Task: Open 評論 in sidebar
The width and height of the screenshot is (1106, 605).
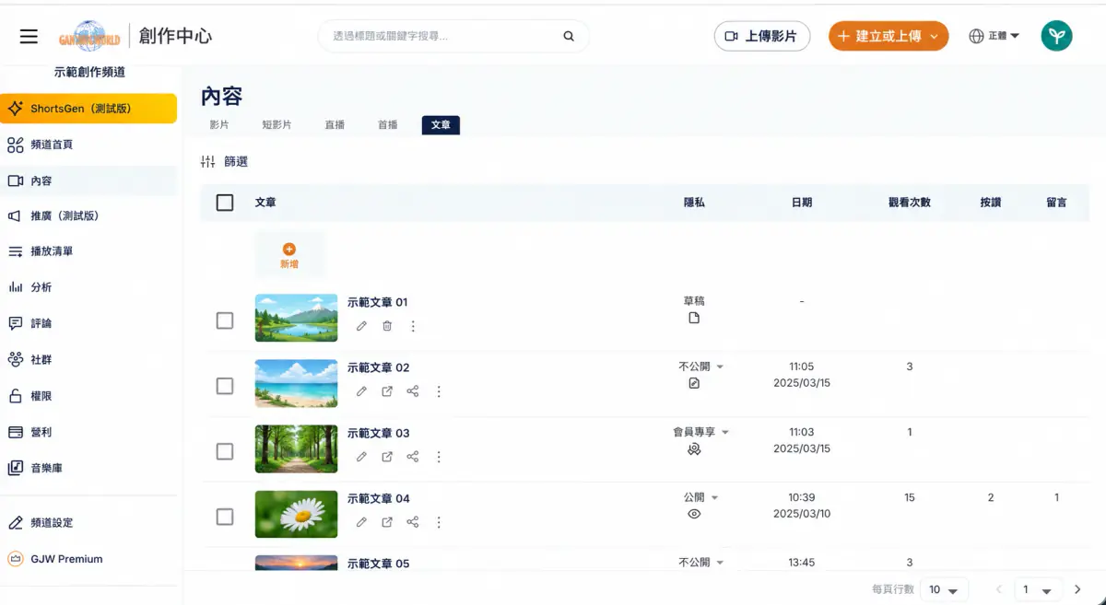Action: point(88,323)
